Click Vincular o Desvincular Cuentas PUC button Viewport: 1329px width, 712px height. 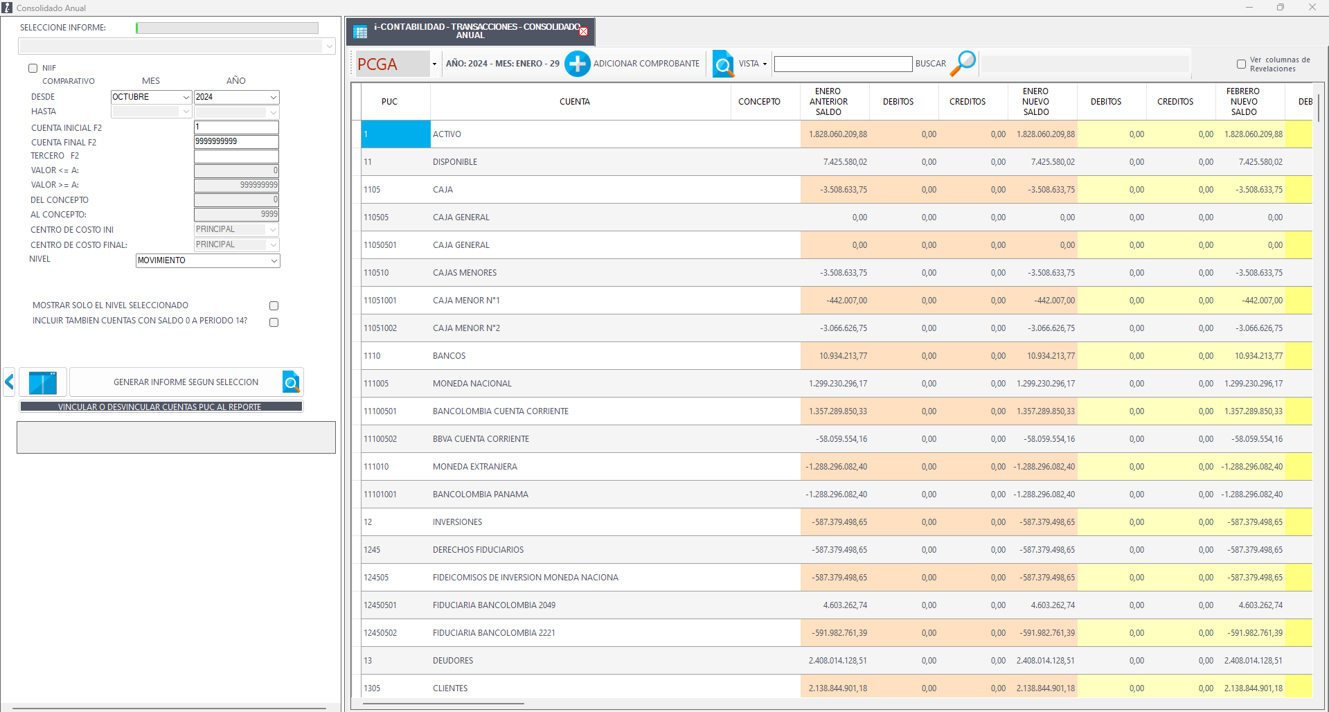[x=160, y=407]
